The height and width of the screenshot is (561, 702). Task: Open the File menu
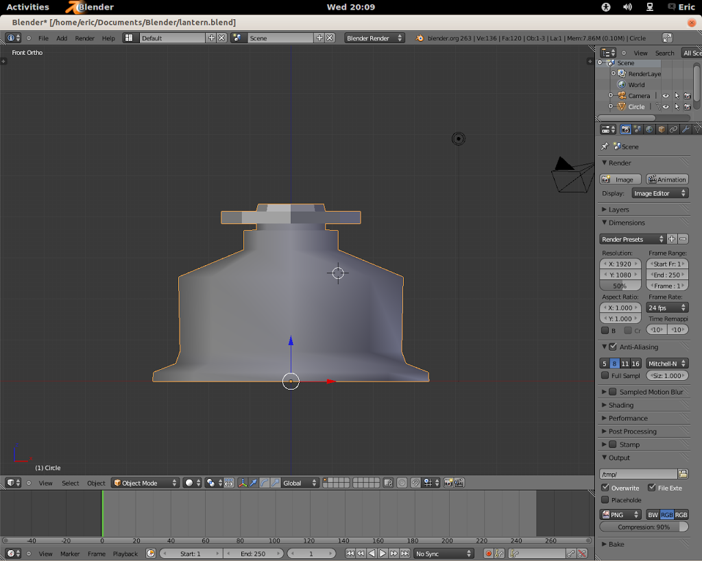pos(43,38)
